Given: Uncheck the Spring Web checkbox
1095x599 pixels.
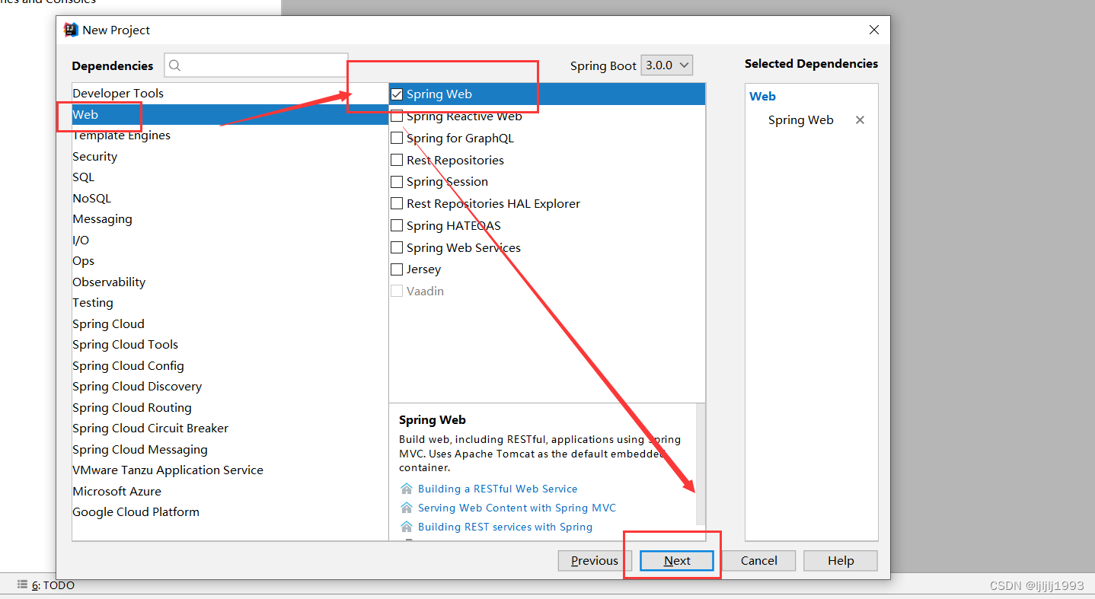Looking at the screenshot, I should pos(397,94).
